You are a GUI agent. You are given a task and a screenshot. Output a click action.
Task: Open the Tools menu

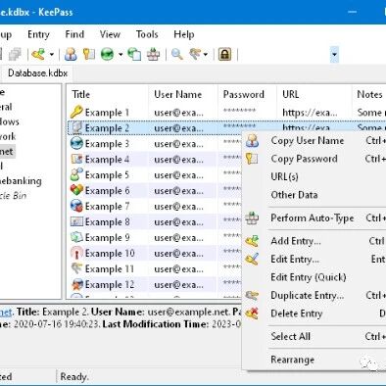(x=147, y=34)
